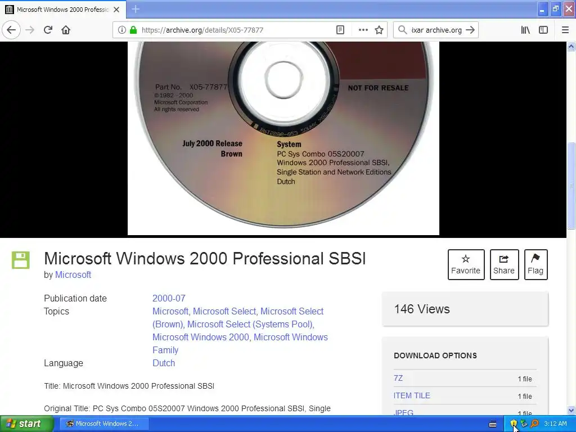Click the forward navigation arrow

click(x=30, y=30)
